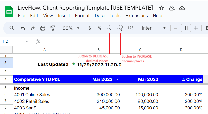Open the Tools menu
Viewport: 208px width, 114px height.
tap(115, 16)
